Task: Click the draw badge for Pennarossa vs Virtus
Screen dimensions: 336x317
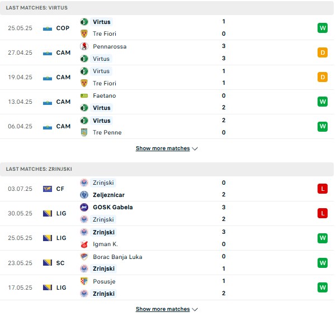Action: 323,52
